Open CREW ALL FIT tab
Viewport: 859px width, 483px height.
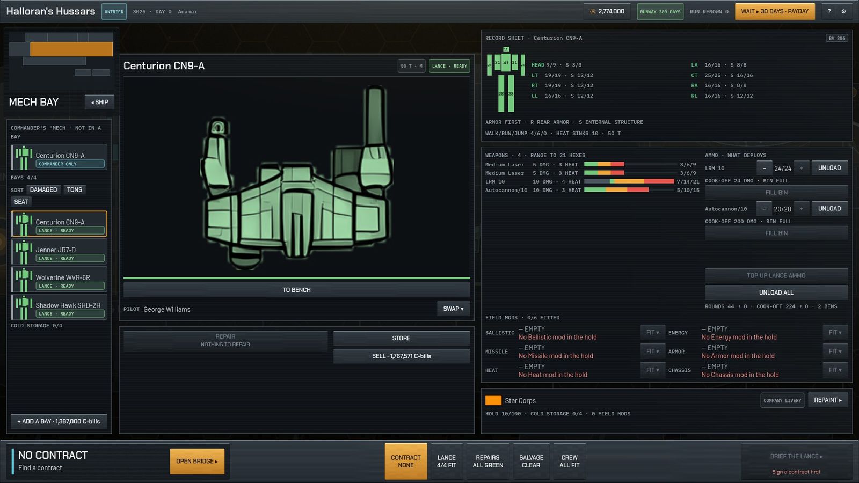pyautogui.click(x=570, y=462)
